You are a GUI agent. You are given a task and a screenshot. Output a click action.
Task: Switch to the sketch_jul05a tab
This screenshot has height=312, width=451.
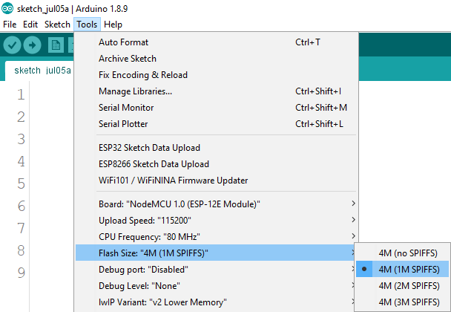pyautogui.click(x=42, y=71)
